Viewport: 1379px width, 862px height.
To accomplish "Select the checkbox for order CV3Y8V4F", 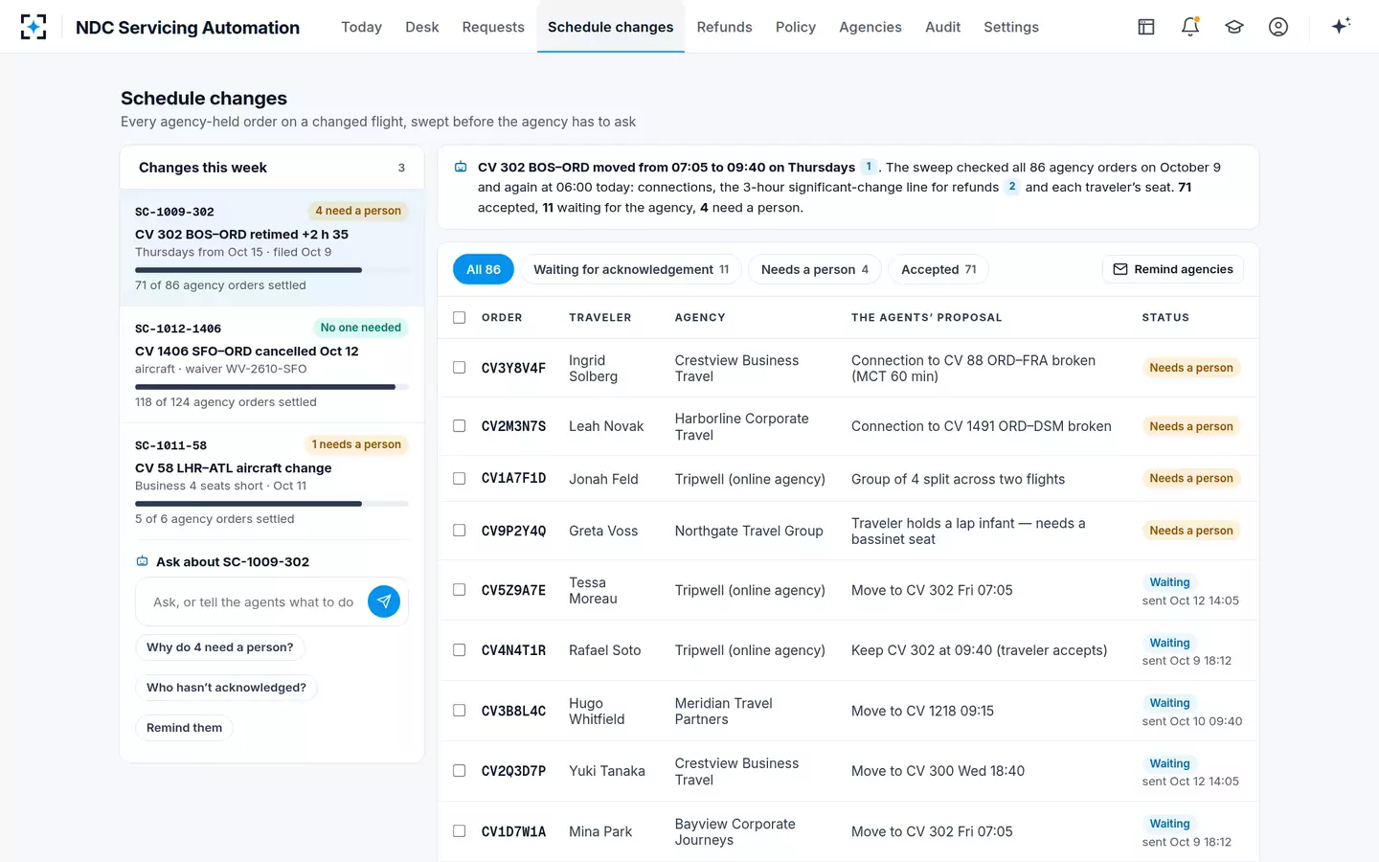I will [x=460, y=368].
